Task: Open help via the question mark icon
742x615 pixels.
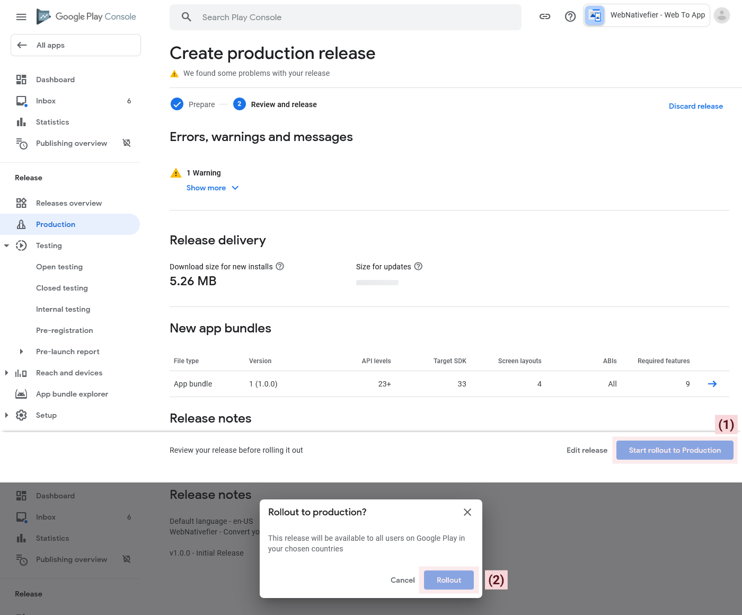Action: click(570, 16)
